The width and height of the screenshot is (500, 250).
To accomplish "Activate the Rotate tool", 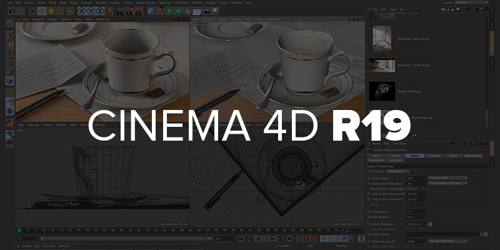I will click(60, 11).
